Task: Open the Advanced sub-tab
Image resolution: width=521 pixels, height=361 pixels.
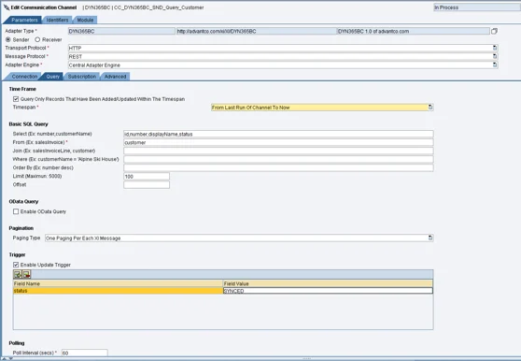Action: (x=115, y=76)
